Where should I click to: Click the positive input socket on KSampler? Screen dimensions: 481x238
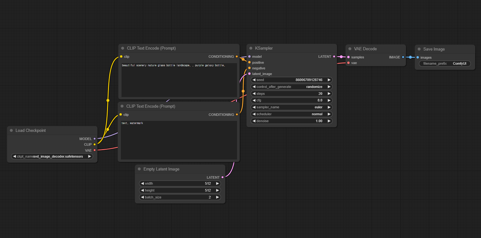point(249,62)
